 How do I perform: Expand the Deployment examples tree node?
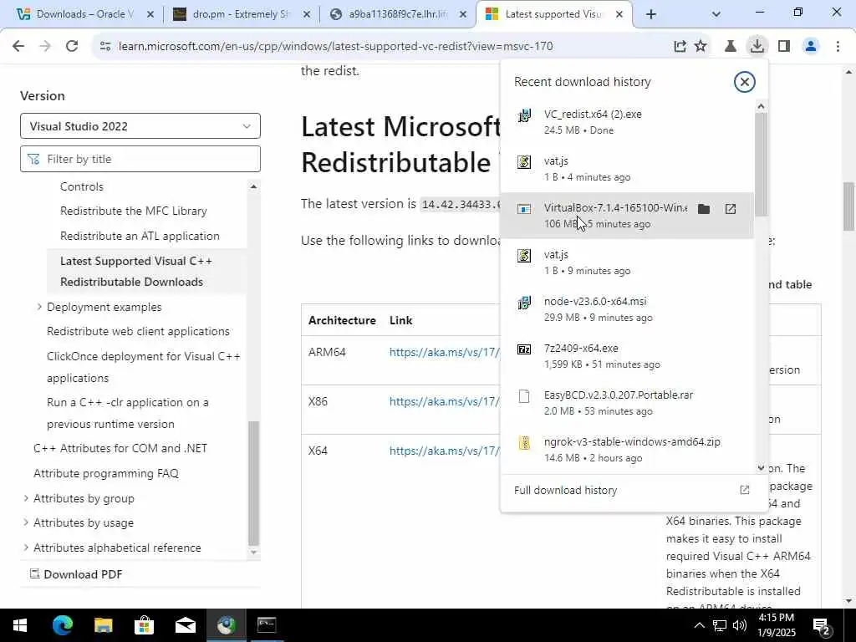(39, 307)
